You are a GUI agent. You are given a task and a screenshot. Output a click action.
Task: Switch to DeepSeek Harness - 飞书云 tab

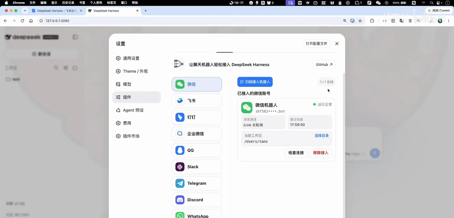click(57, 11)
